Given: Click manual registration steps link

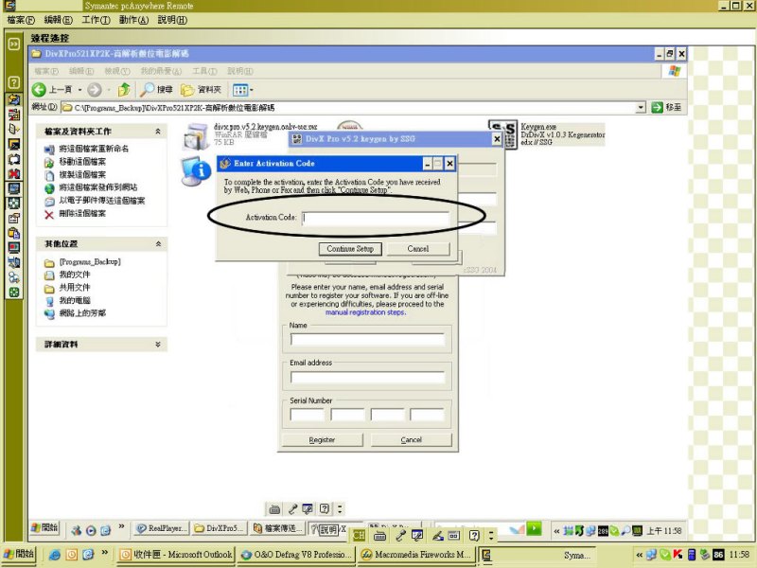Looking at the screenshot, I should tap(365, 312).
